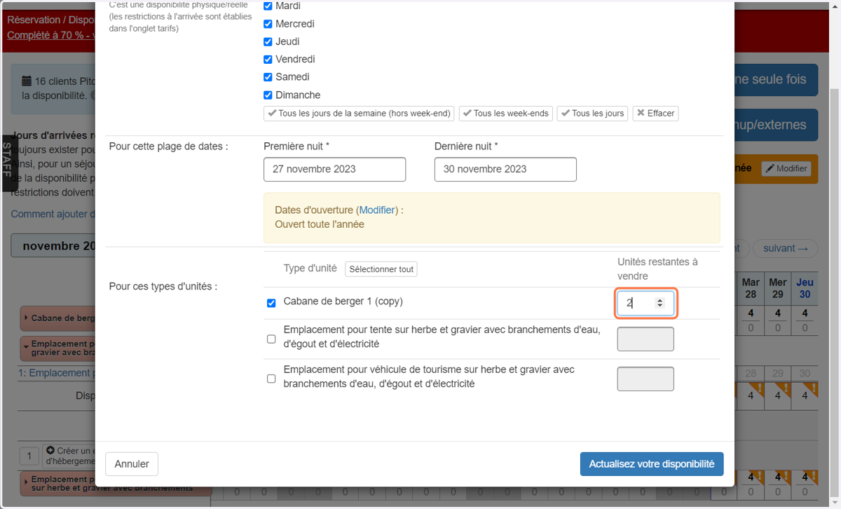Screen dimensions: 841x509
Task: Click the blue externes button behind the dialog
Action: [777, 125]
